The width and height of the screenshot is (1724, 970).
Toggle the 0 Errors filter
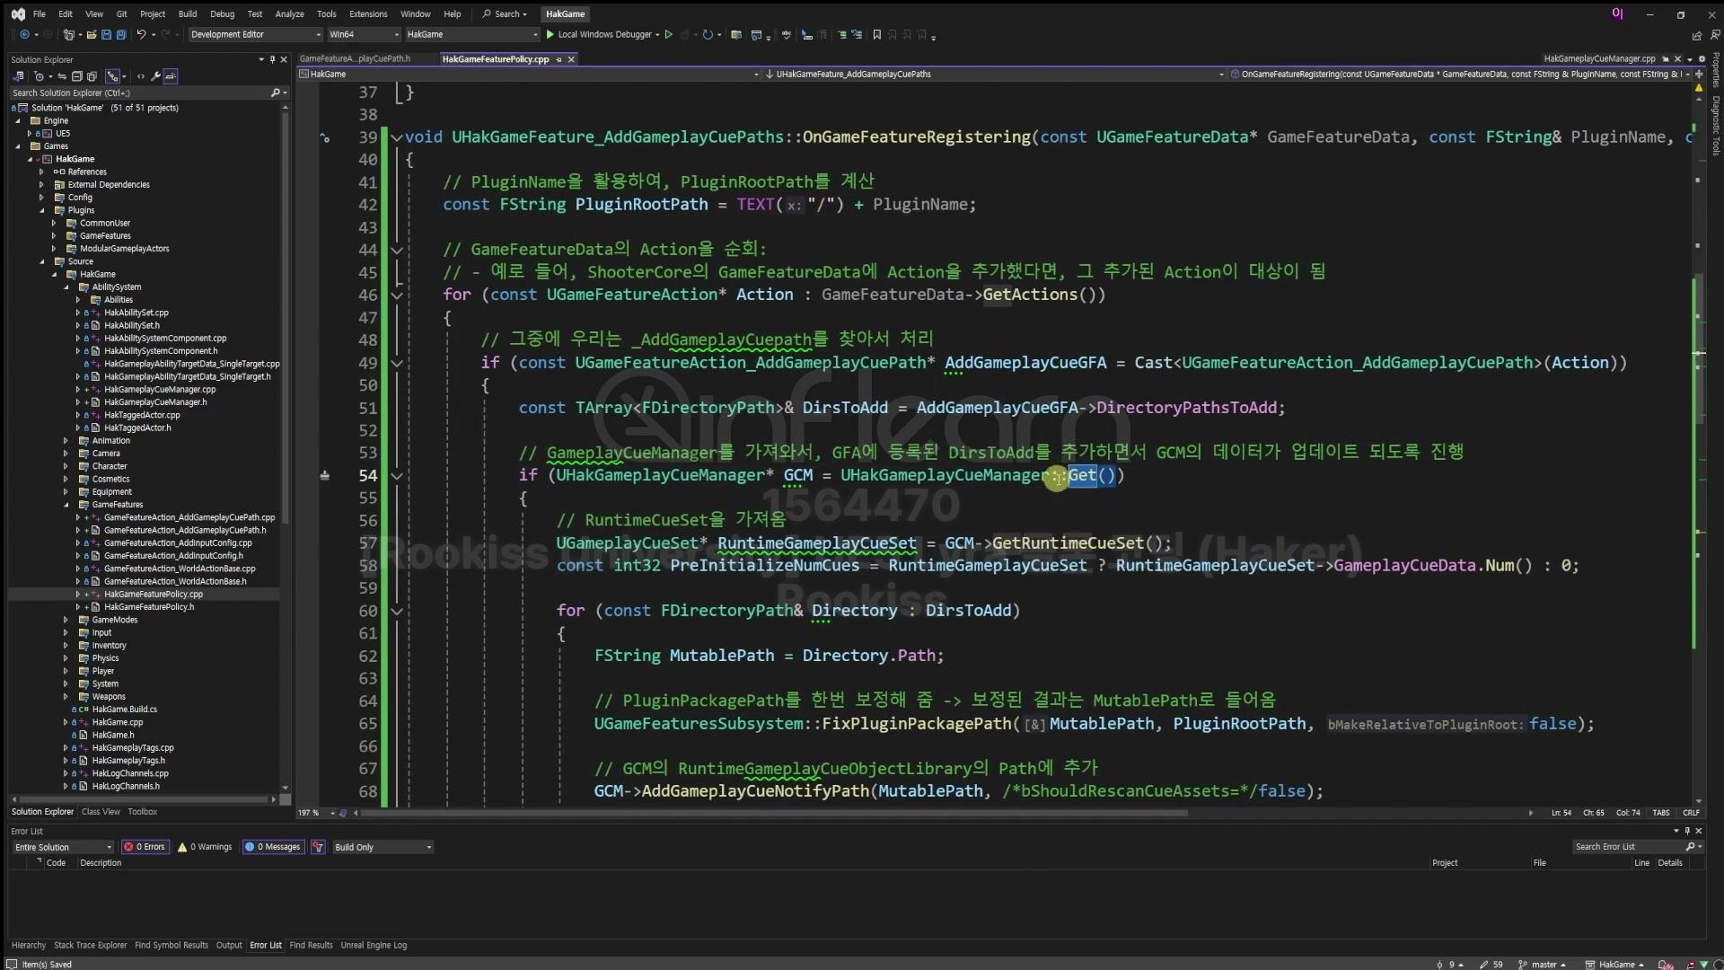pyautogui.click(x=145, y=847)
